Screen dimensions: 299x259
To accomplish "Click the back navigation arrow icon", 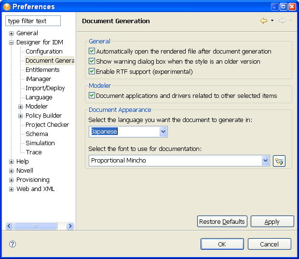I will click(263, 21).
